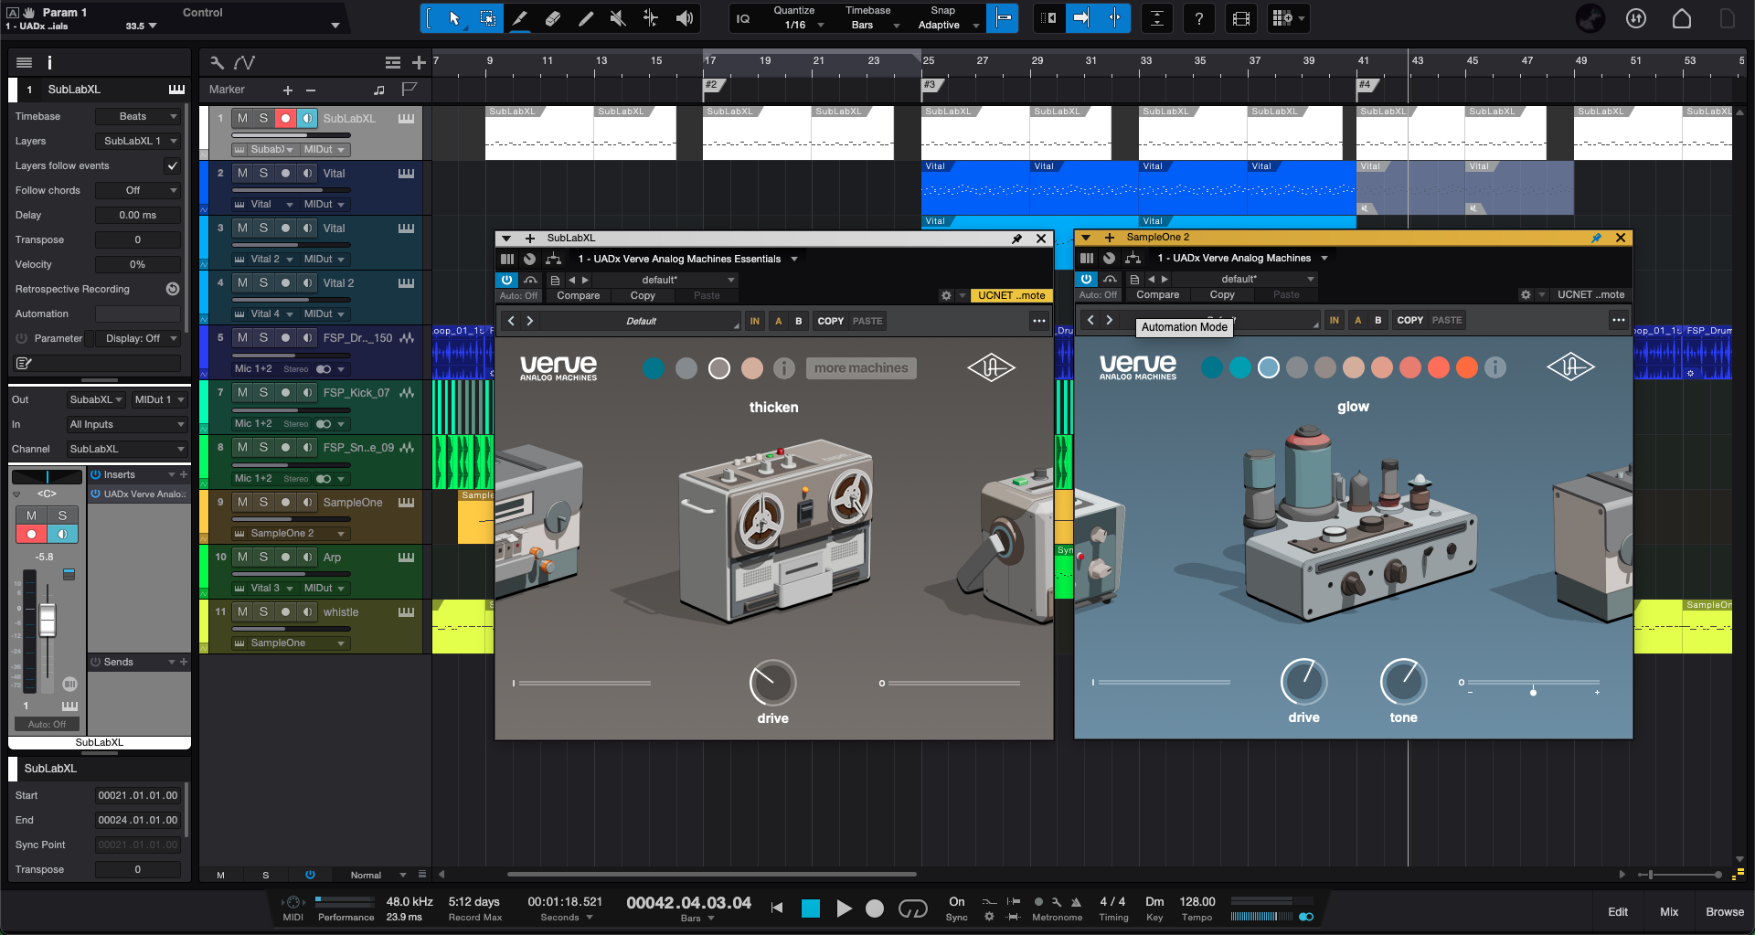1755x935 pixels.
Task: Toggle IN button in glow Verve plugin
Action: click(x=1335, y=320)
